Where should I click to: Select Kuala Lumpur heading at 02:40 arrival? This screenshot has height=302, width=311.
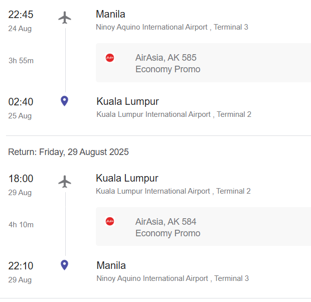pyautogui.click(x=127, y=101)
